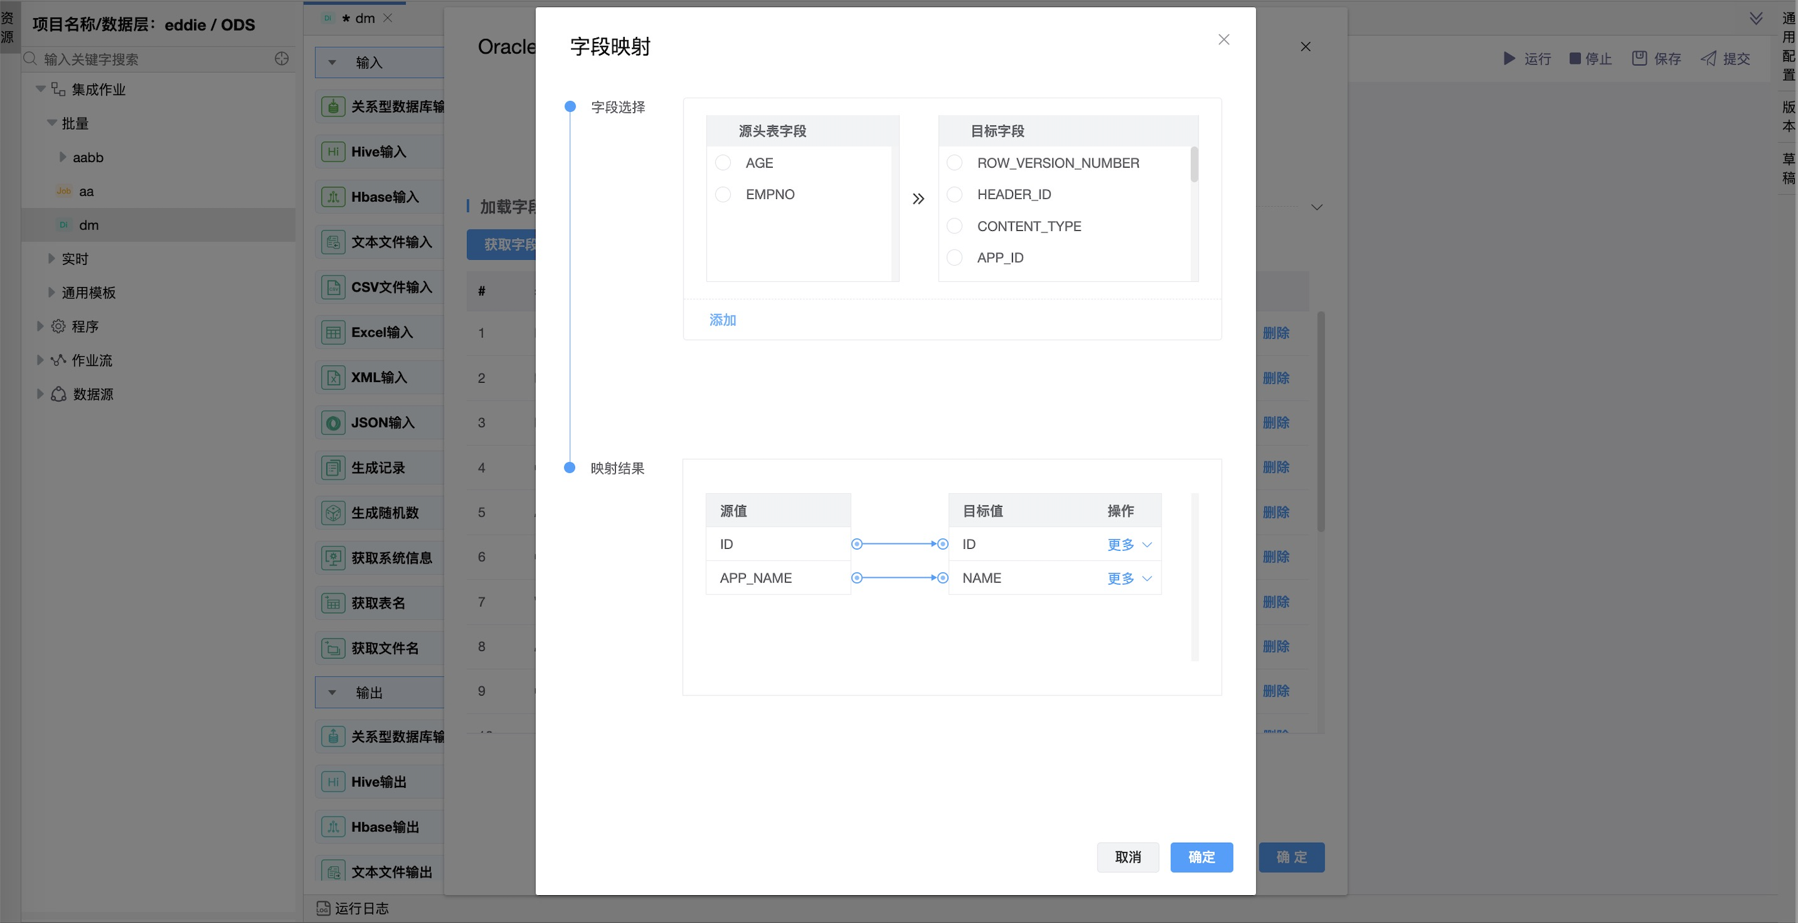Click the Hive输入 component icon

tap(333, 151)
